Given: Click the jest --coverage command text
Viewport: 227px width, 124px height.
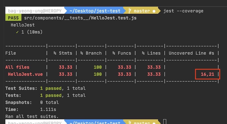Looking at the screenshot, I should click(183, 11).
